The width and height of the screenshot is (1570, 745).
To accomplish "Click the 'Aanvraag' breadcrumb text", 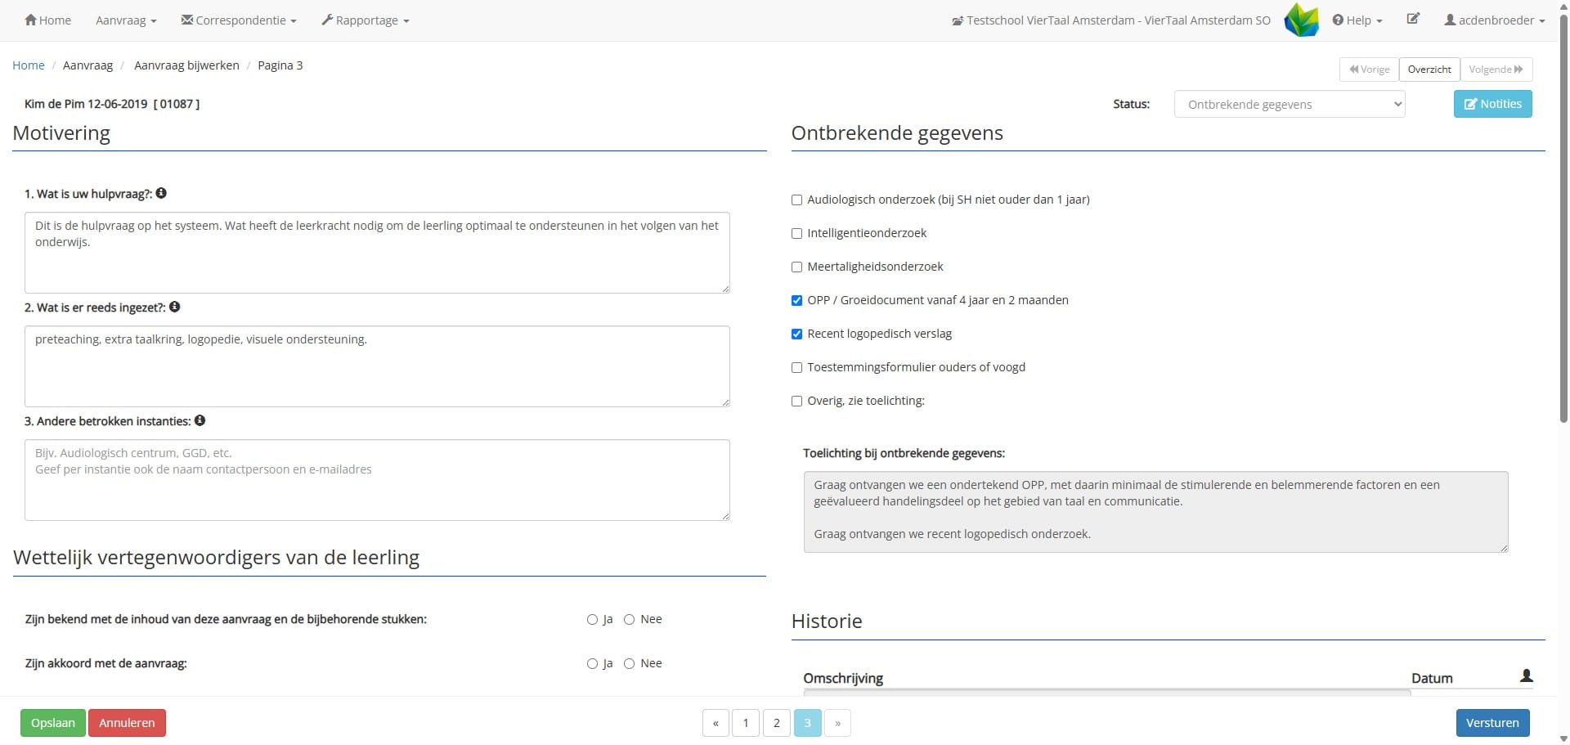I will [87, 65].
